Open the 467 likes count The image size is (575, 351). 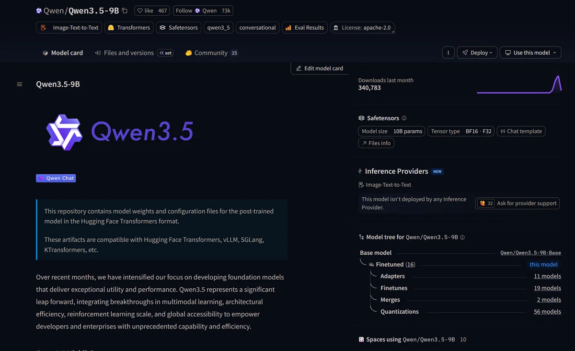(x=163, y=11)
